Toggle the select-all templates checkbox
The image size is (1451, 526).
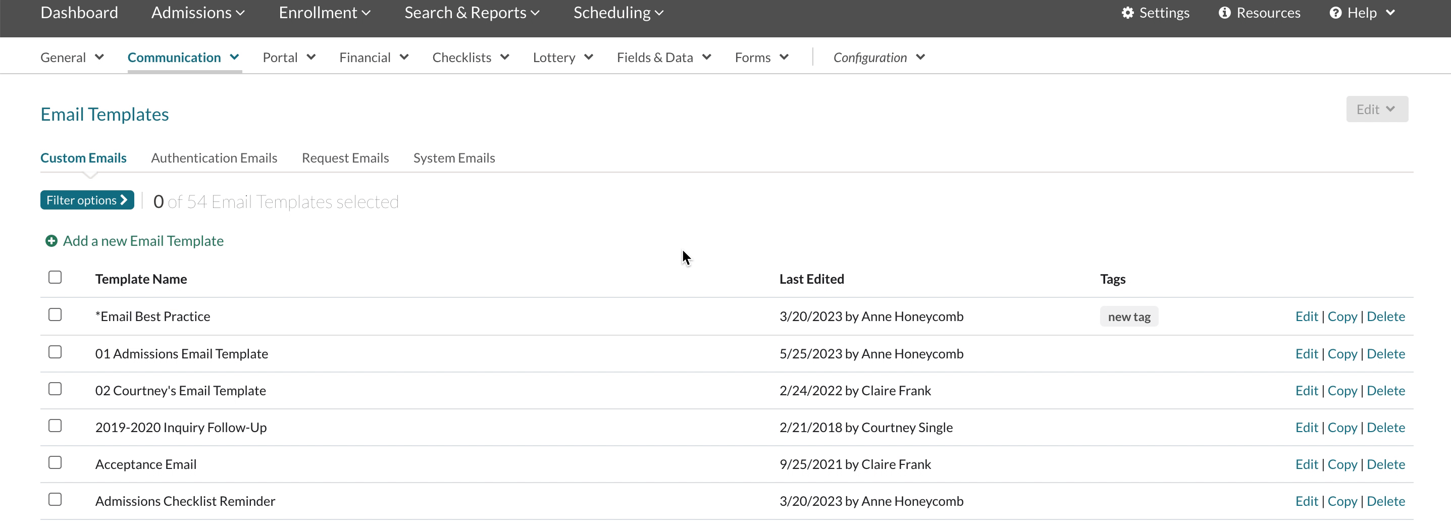click(x=55, y=278)
